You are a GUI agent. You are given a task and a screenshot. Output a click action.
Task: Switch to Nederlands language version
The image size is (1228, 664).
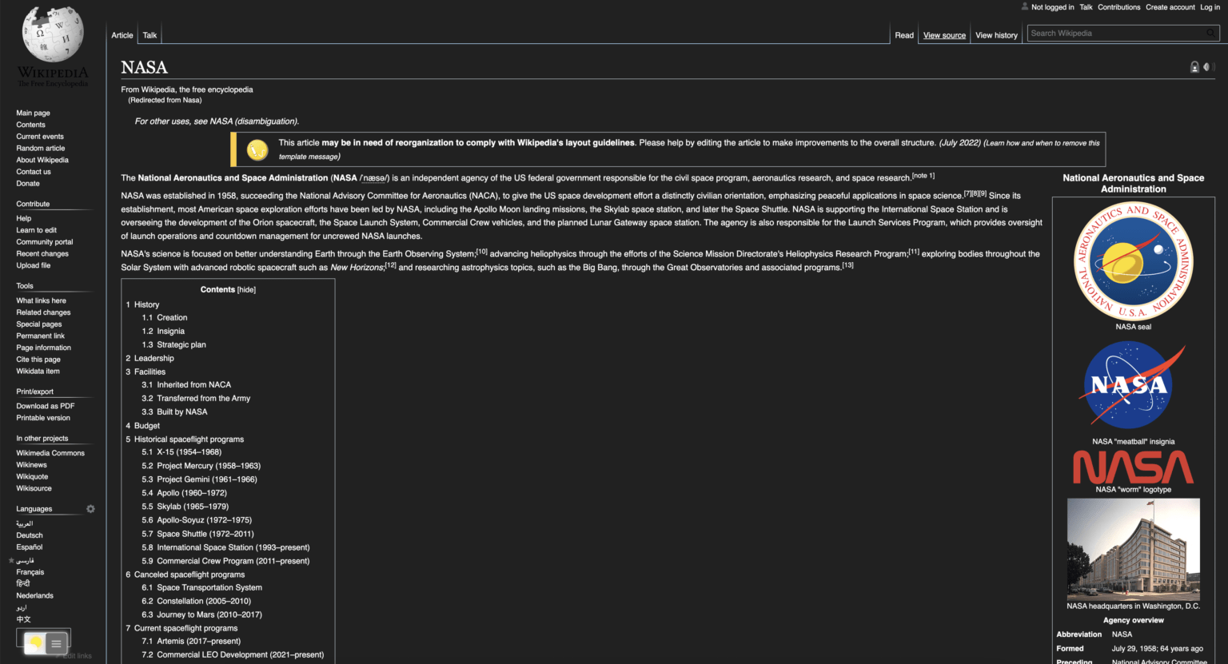click(34, 596)
